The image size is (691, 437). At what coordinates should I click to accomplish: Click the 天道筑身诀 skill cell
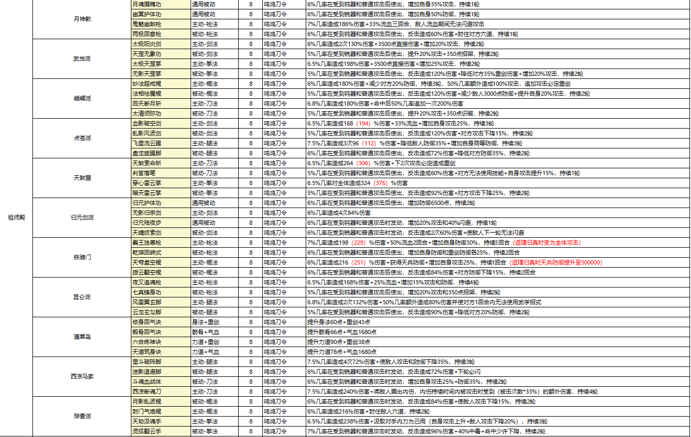coord(161,352)
